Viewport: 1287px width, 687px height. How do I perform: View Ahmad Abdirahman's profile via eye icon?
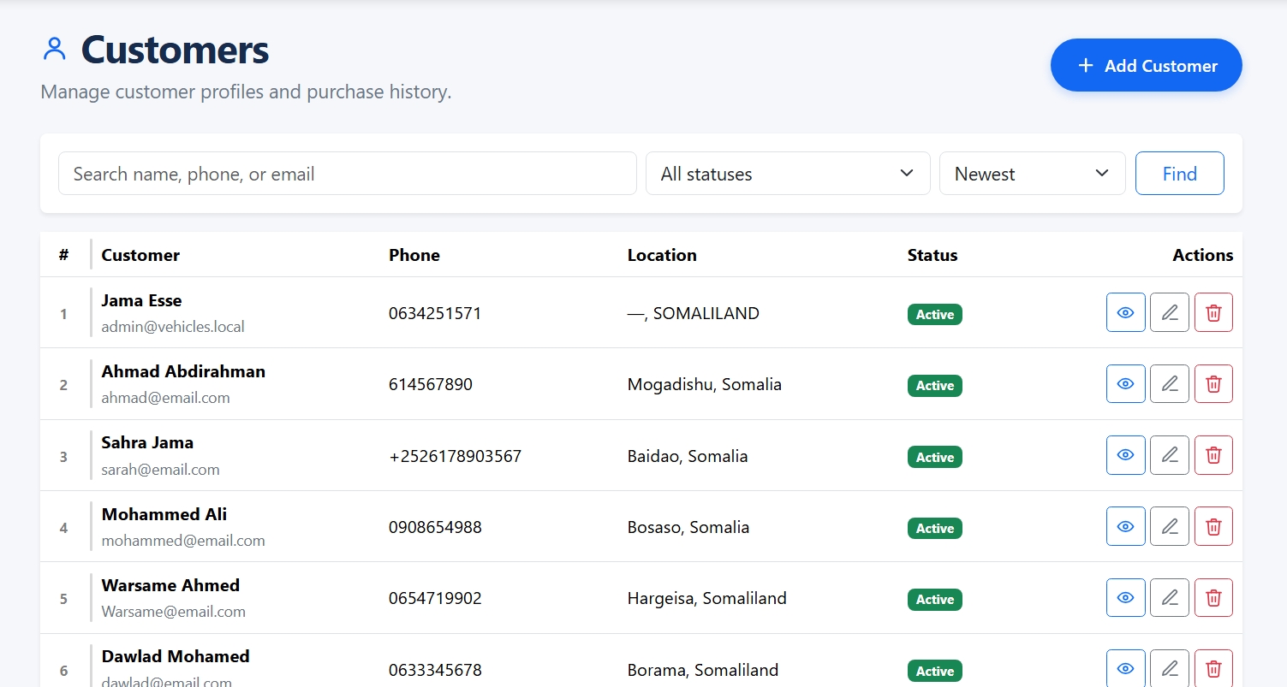(1126, 384)
